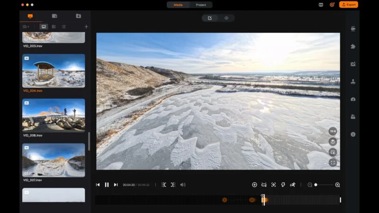Open the plugin puzzle-piece panel in right sidebar
379x213 pixels.
pos(353,46)
